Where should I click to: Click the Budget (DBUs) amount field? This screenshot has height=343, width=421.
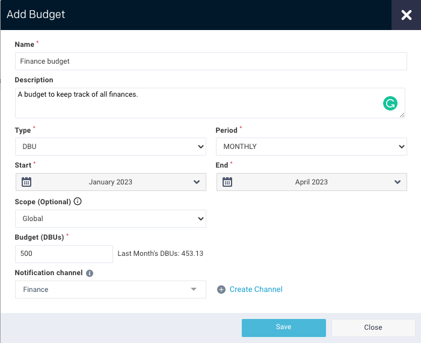64,253
